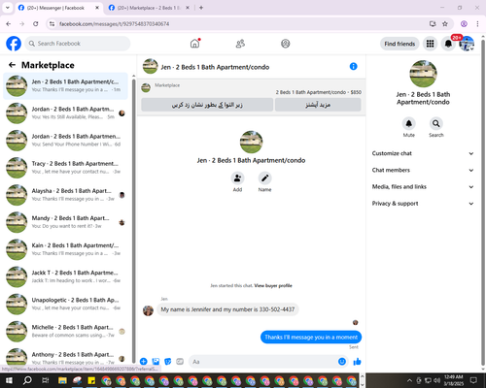Screen dimensions: 486x388
Task: Open the Facebook logo home link
Action: click(x=14, y=44)
